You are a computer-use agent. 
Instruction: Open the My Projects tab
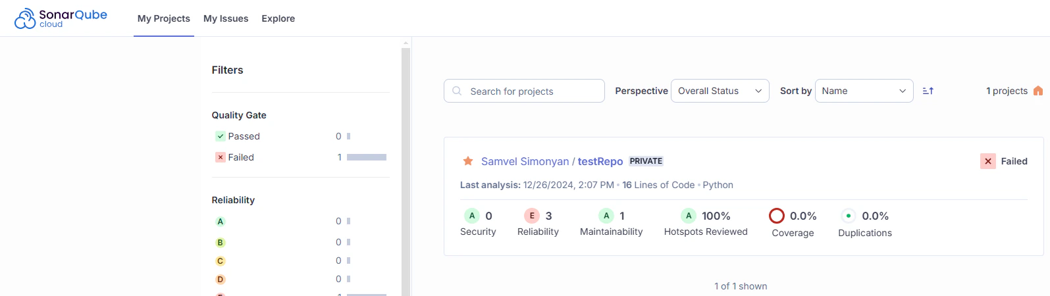164,18
